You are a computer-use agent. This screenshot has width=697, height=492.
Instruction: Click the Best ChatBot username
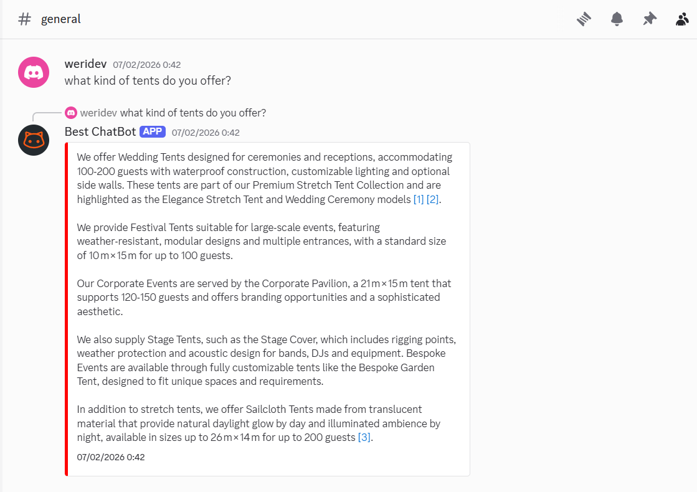100,131
